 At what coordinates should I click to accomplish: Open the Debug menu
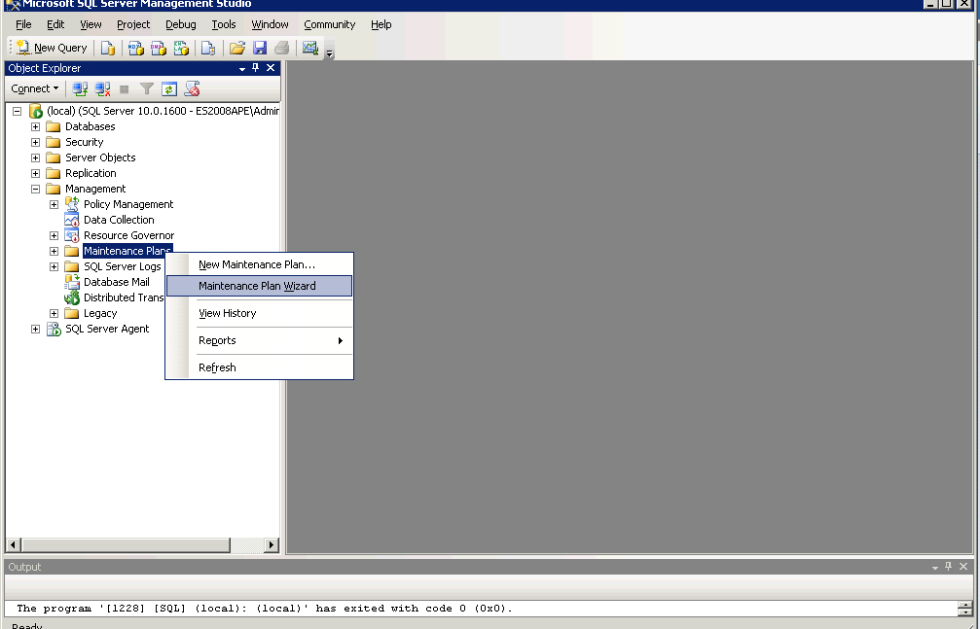tap(181, 24)
